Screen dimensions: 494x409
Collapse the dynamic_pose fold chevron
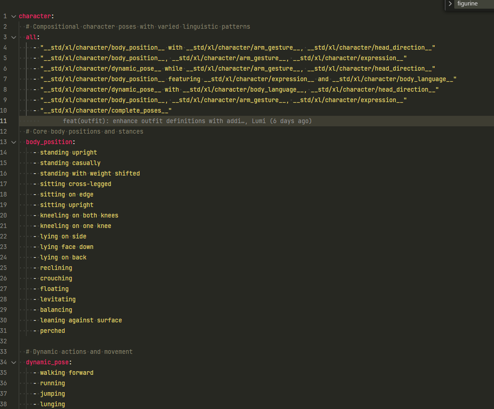14,362
